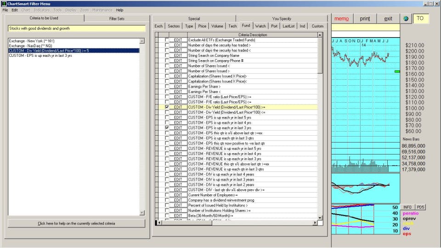441x248 pixels.
Task: Check the Earnings Per Share > checkbox
Action: point(167,86)
